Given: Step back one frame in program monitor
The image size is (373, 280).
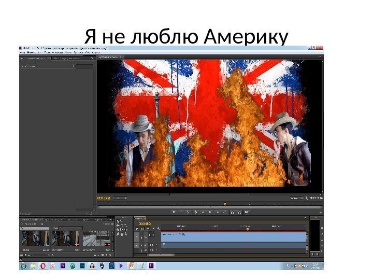Looking at the screenshot, I should [x=203, y=212].
